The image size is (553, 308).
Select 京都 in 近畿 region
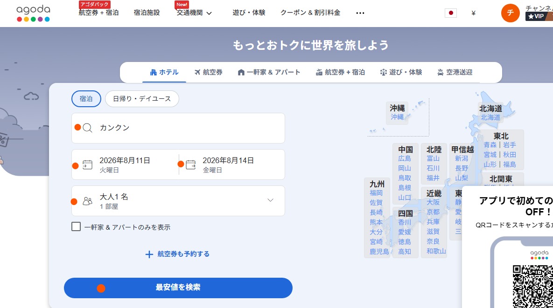pyautogui.click(x=433, y=212)
